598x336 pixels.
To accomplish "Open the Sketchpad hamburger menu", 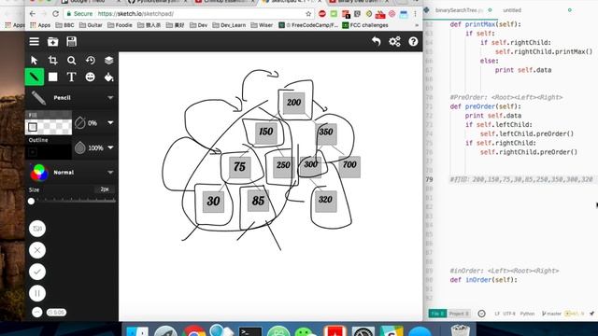I will (35, 41).
